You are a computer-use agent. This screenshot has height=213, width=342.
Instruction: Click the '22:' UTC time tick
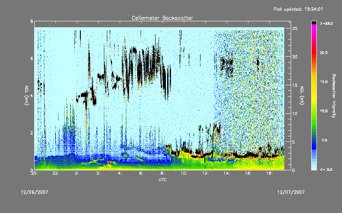click(x=56, y=173)
